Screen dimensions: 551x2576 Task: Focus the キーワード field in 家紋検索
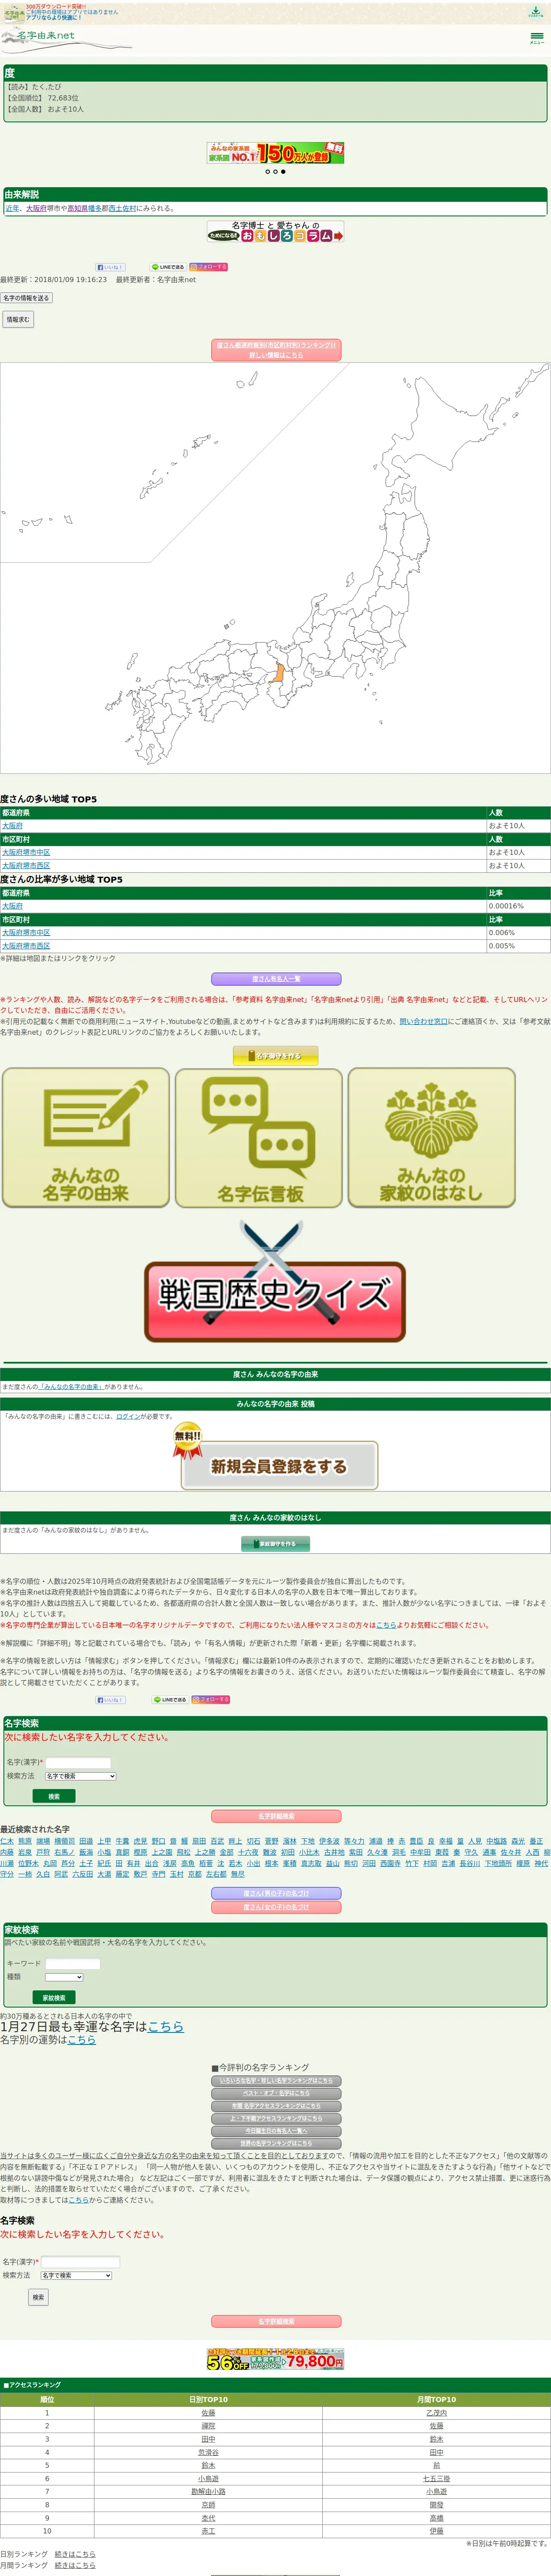72,1964
